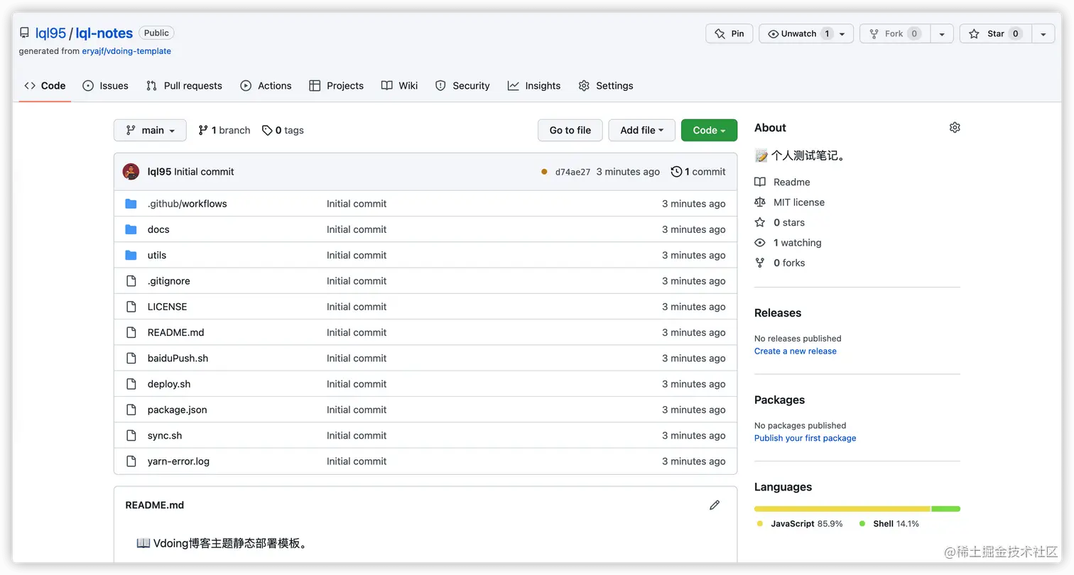Click the 1 branch link
This screenshot has width=1074, height=575.
pyautogui.click(x=224, y=131)
